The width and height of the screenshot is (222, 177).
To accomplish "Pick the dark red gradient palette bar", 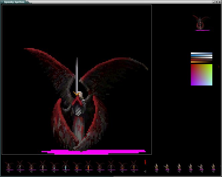I will 201,60.
